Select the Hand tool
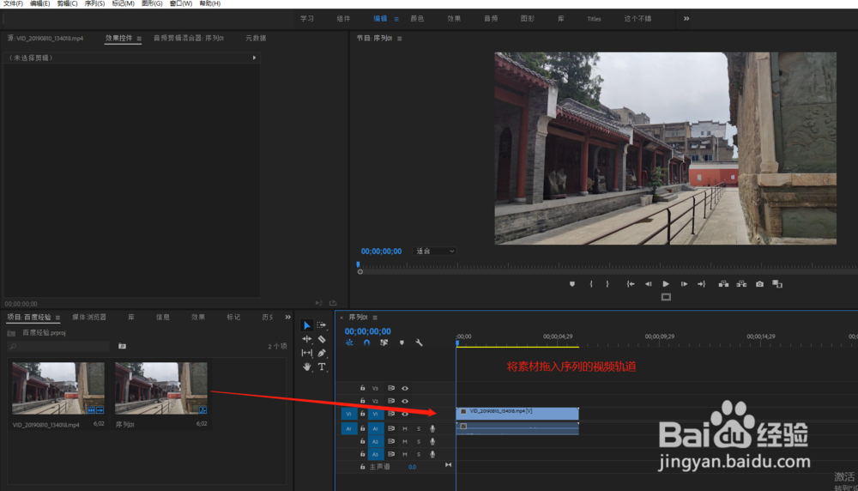 point(307,367)
